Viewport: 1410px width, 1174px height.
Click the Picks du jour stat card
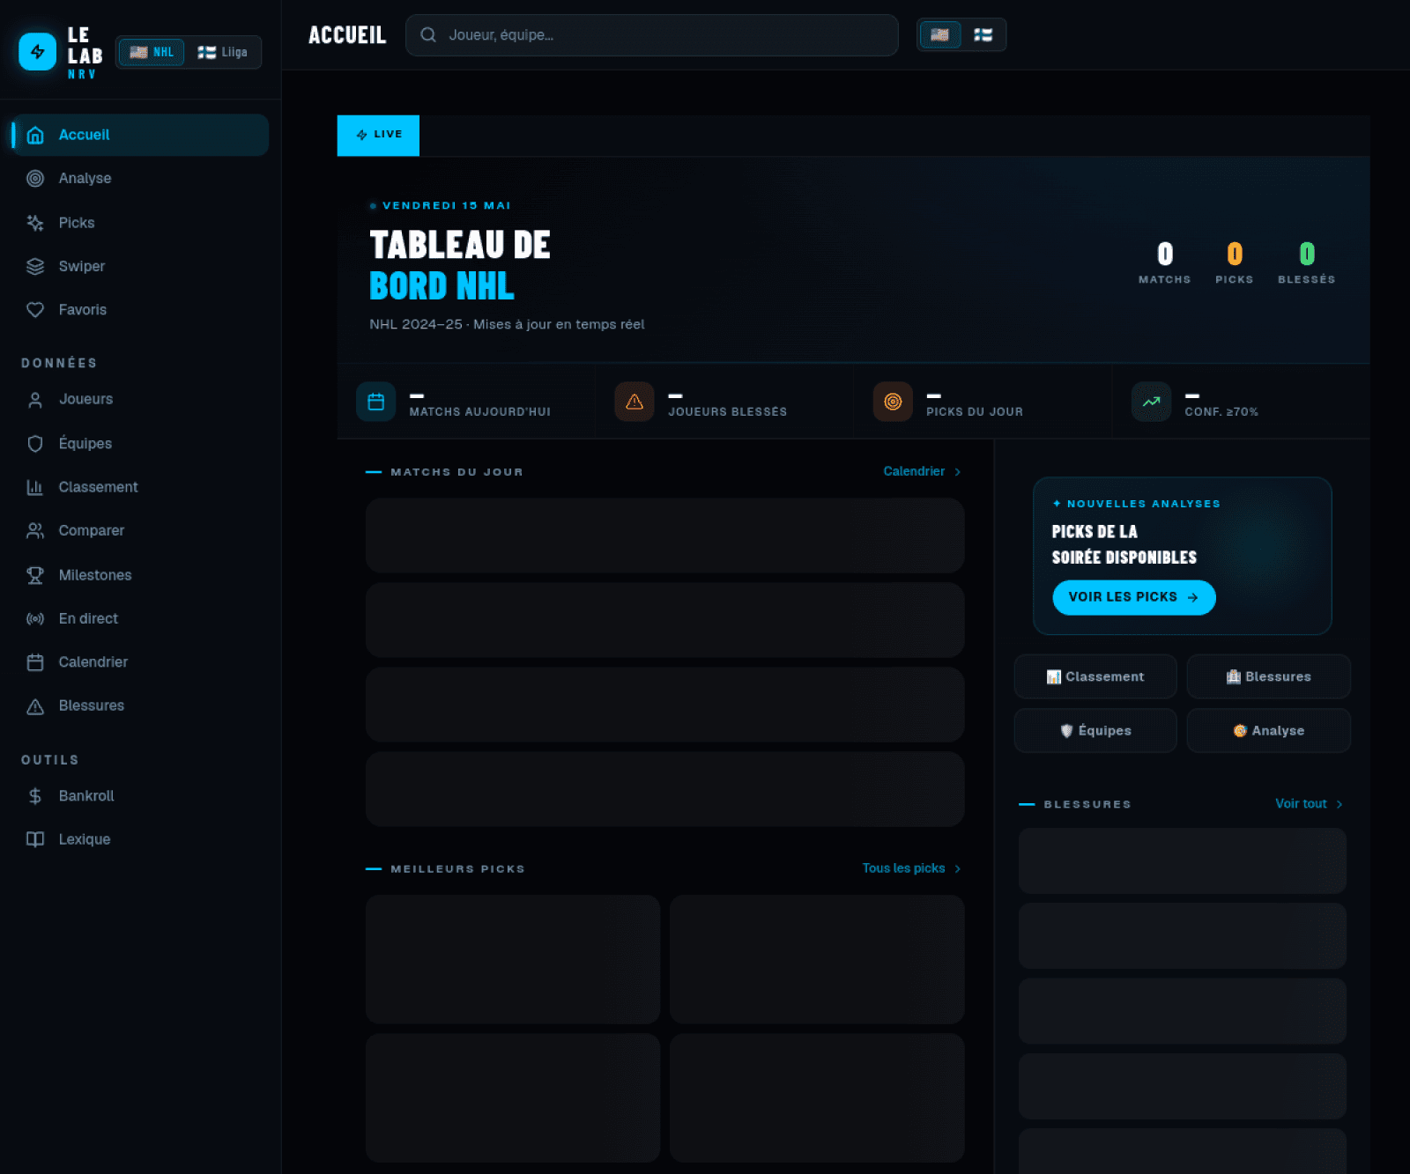click(983, 402)
